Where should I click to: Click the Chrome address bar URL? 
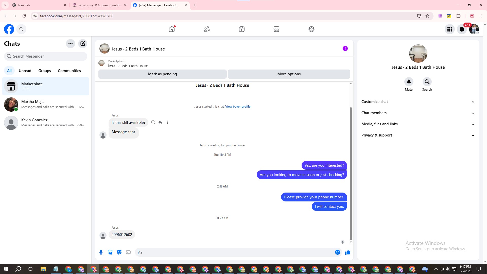77,16
